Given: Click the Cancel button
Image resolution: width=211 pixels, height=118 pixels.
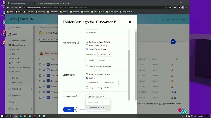Looking at the screenshot, I should [x=81, y=110].
